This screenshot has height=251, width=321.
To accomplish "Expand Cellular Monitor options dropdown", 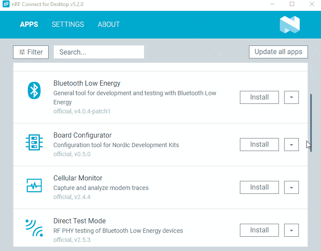I will click(292, 187).
